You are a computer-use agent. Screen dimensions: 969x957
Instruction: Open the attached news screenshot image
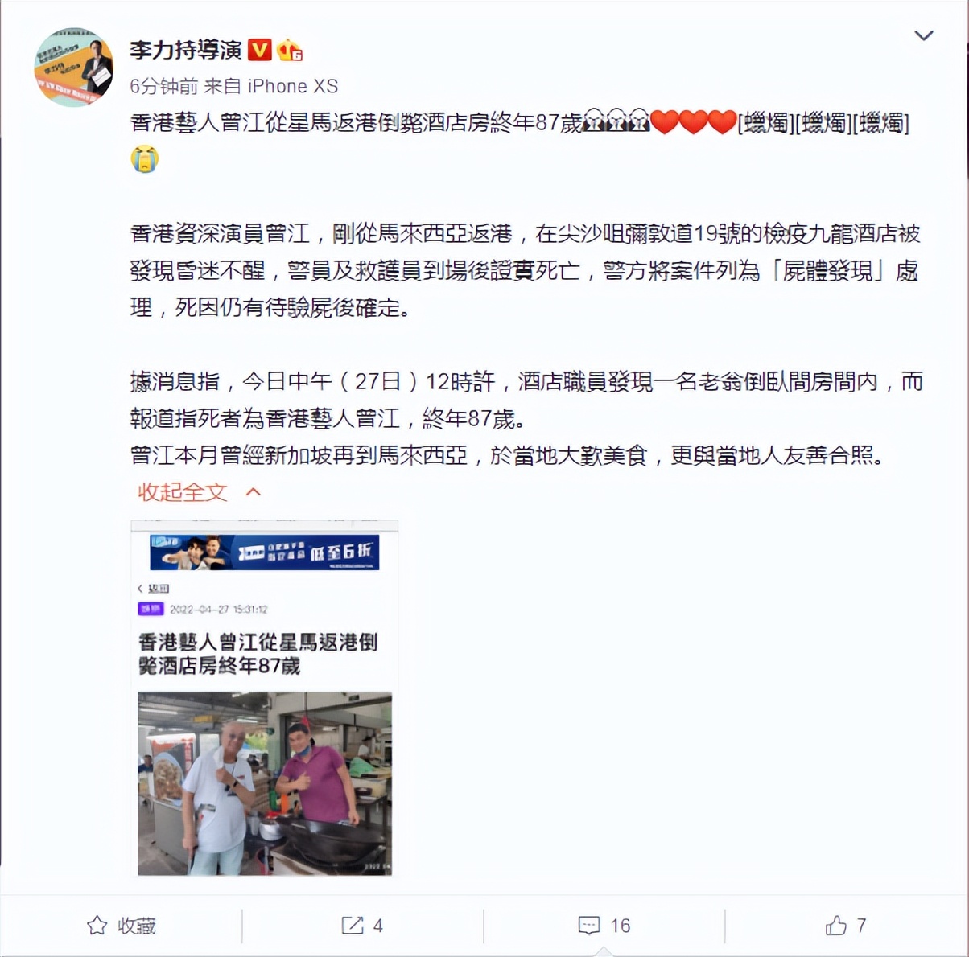pos(265,698)
